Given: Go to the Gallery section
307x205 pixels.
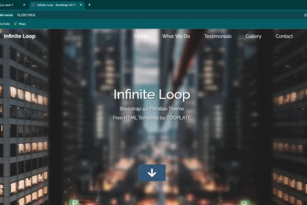Looking at the screenshot, I should (253, 36).
